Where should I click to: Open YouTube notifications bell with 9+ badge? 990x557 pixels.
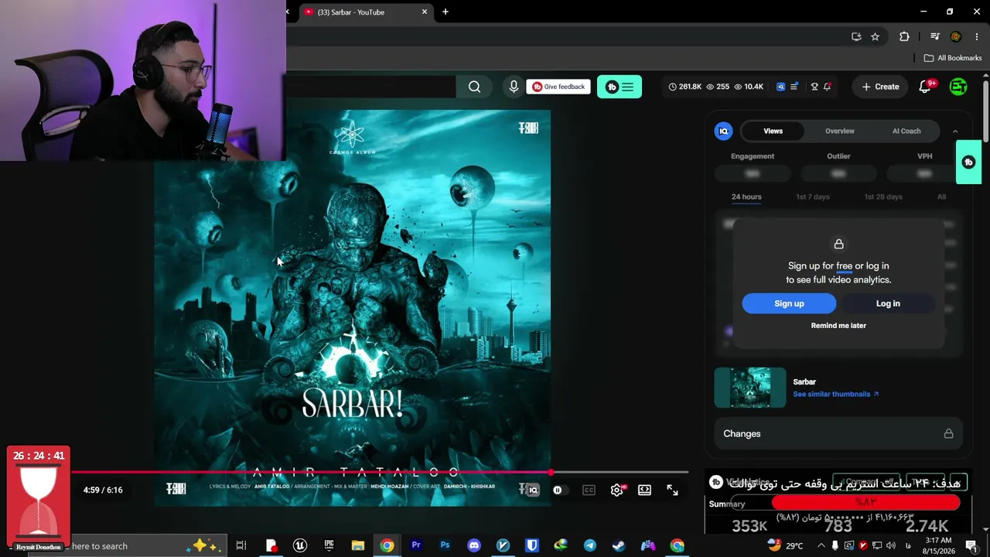(925, 87)
